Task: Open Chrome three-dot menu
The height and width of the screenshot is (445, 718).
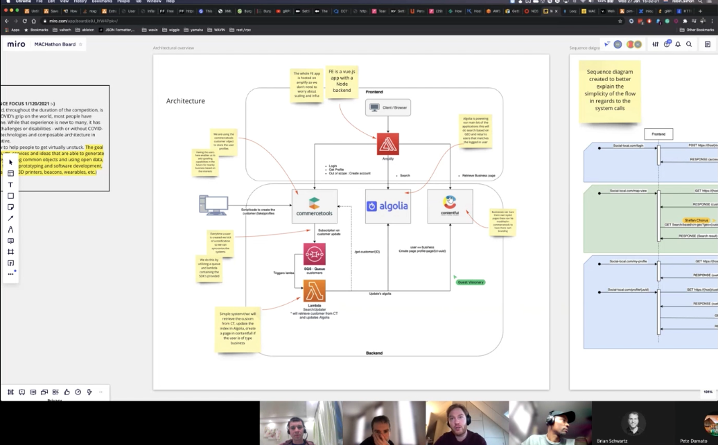Action: [712, 21]
